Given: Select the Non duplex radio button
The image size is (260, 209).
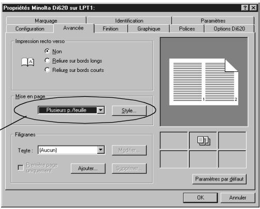Looking at the screenshot, I should coord(47,51).
